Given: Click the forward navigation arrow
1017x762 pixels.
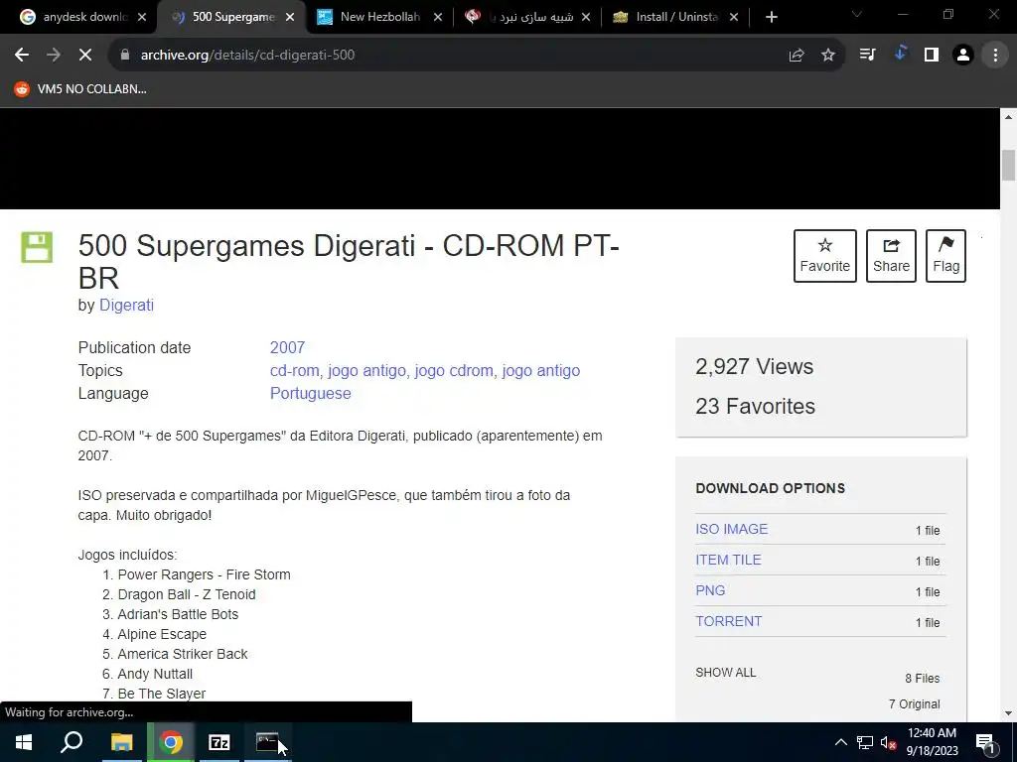Looking at the screenshot, I should pyautogui.click(x=54, y=56).
